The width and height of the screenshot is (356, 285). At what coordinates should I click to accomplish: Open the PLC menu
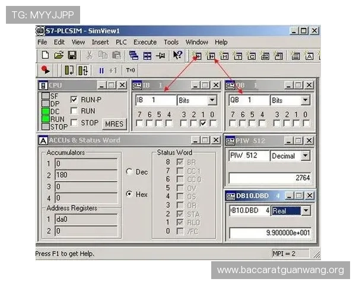(x=121, y=42)
